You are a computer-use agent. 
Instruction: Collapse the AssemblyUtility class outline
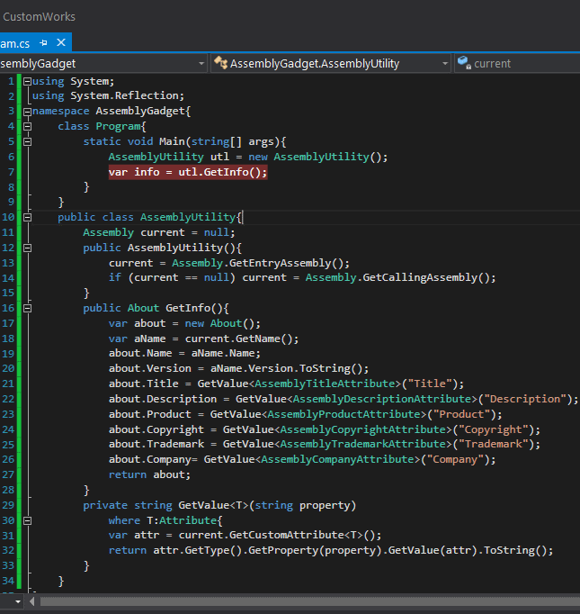pos(27,217)
